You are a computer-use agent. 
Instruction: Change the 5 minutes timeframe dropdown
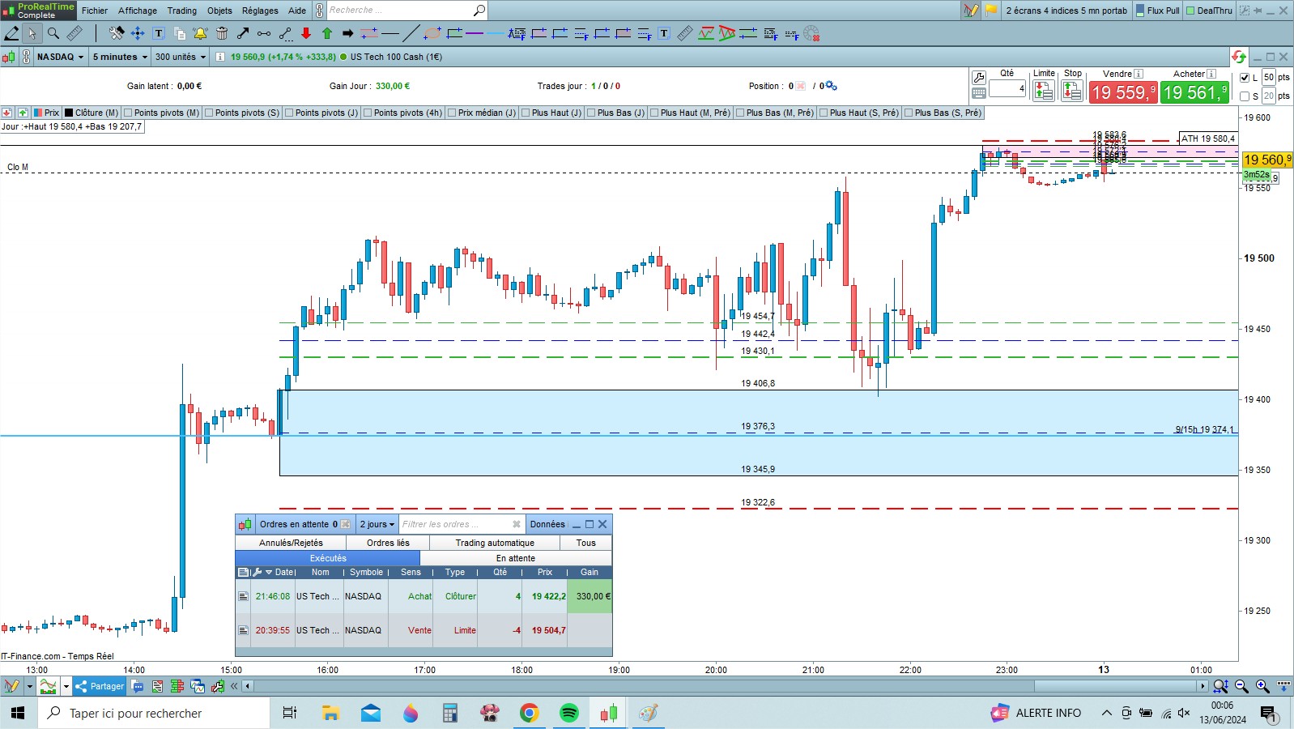[x=120, y=57]
